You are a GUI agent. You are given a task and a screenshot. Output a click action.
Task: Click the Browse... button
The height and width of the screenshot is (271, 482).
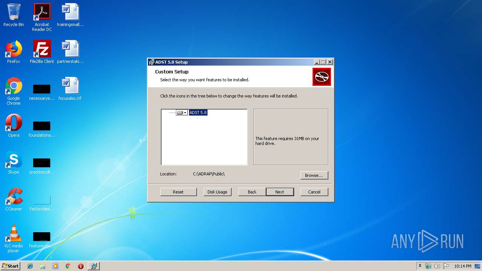[x=314, y=175]
